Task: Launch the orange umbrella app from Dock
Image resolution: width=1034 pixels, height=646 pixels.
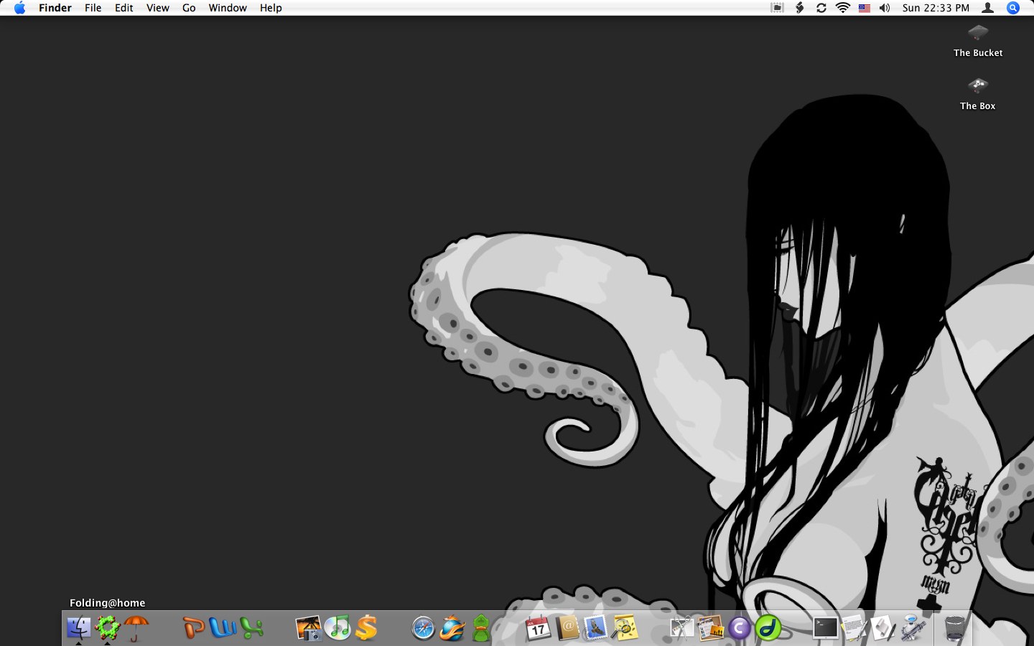Action: 136,628
